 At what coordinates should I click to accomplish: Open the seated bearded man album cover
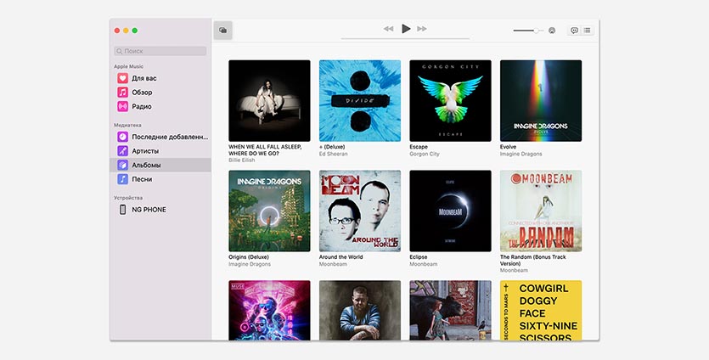pos(360,310)
